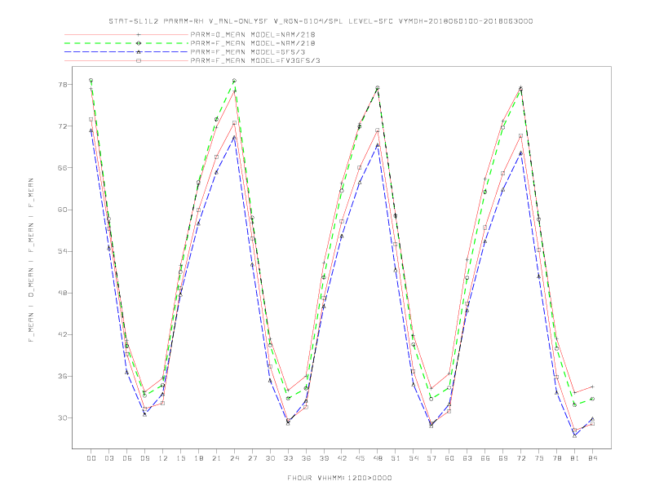This screenshot has height=499, width=646.
Task: Click x-axis forecast hour label 75
Action: click(x=539, y=458)
